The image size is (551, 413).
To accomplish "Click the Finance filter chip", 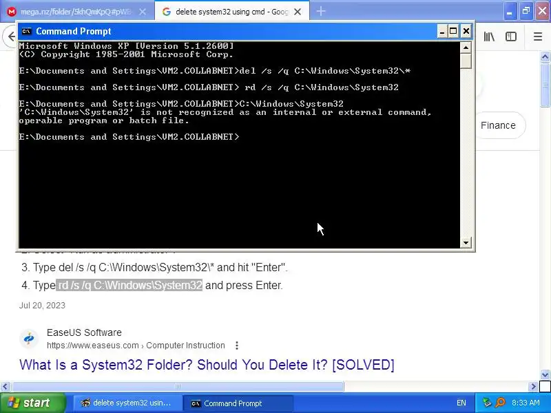I will click(x=498, y=125).
